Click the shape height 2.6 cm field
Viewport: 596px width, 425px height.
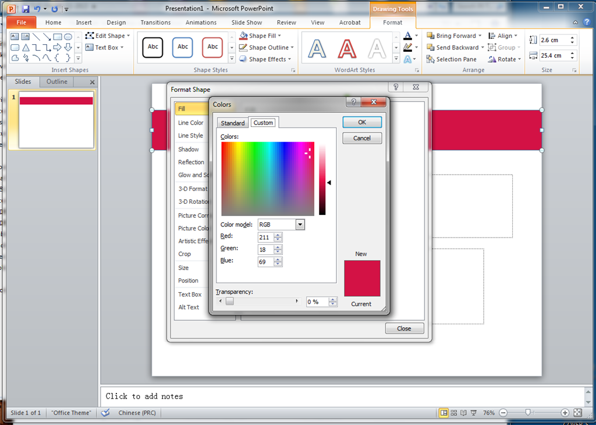point(554,40)
